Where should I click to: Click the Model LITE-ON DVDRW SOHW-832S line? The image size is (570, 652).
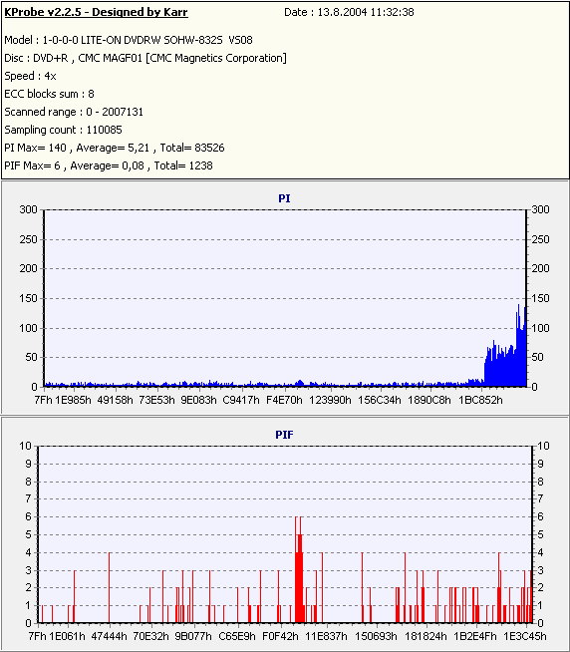coord(129,40)
